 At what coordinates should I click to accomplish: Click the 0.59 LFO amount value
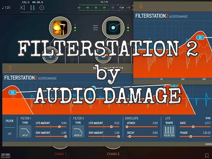pos(64,123)
